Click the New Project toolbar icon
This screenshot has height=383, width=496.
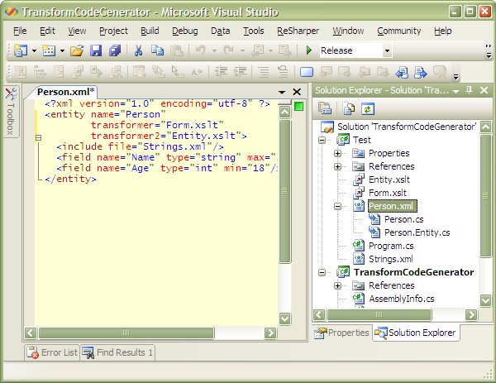tap(21, 50)
